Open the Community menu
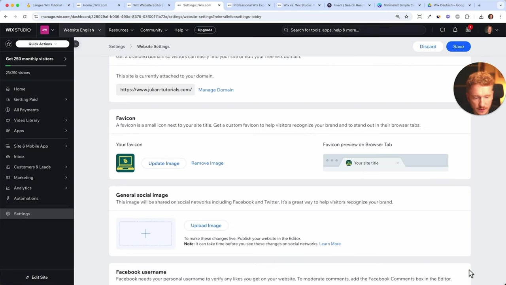 coord(154,30)
